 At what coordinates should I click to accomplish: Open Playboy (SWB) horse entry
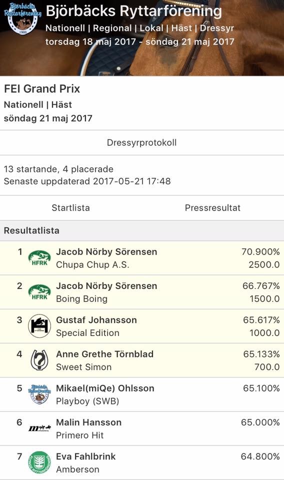pos(87,401)
